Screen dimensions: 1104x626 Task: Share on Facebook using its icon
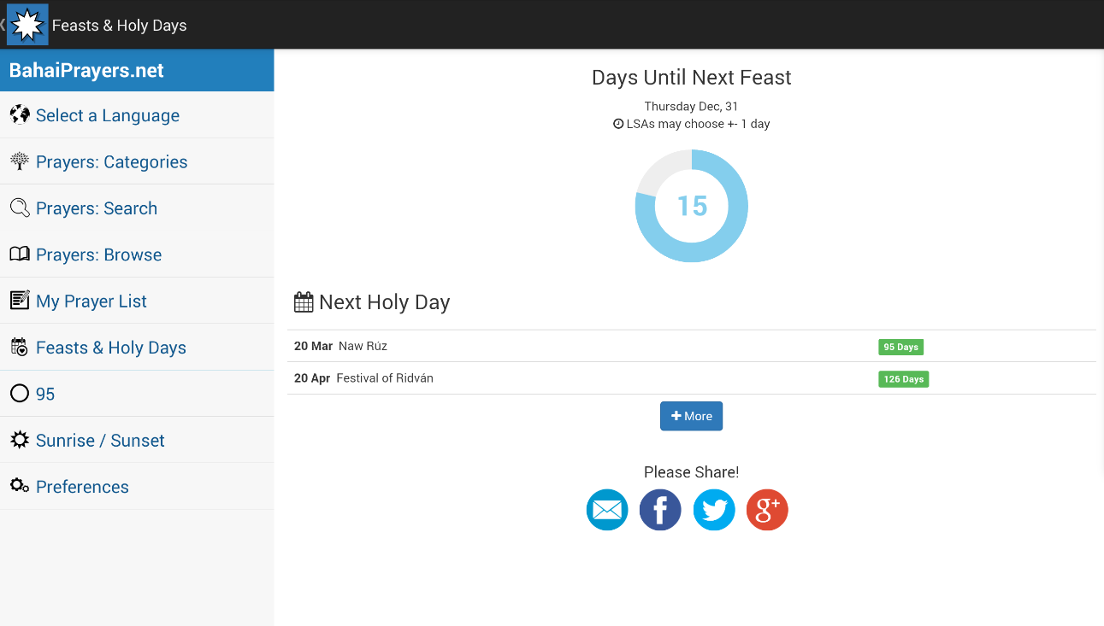point(660,510)
